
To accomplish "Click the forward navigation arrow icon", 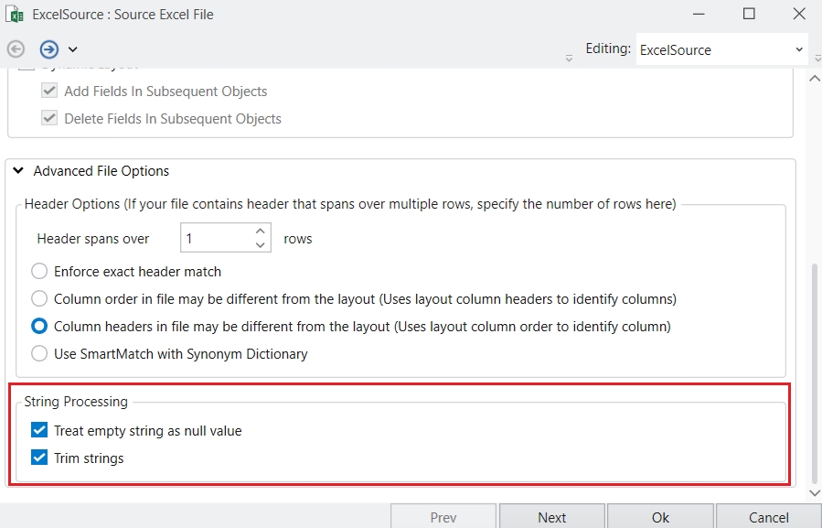I will tap(49, 49).
